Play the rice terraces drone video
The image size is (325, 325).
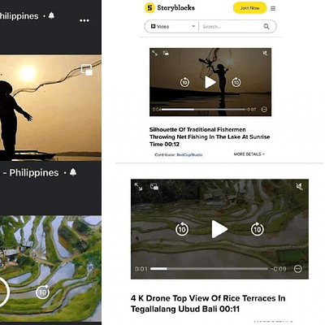tap(219, 229)
